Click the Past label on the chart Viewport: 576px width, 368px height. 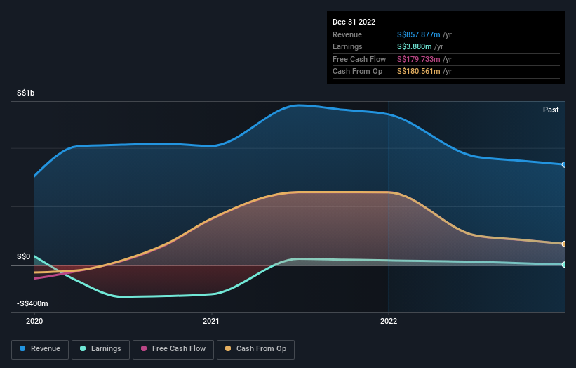pos(551,110)
